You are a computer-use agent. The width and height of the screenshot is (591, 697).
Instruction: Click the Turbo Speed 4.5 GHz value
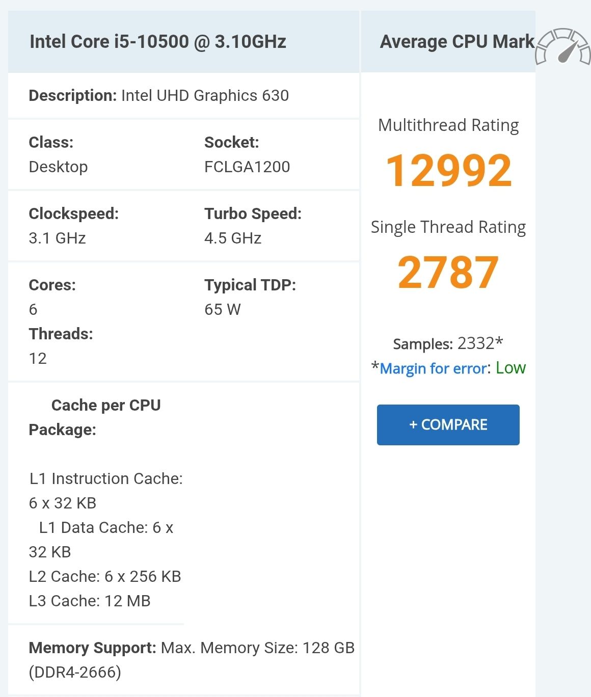pyautogui.click(x=233, y=237)
